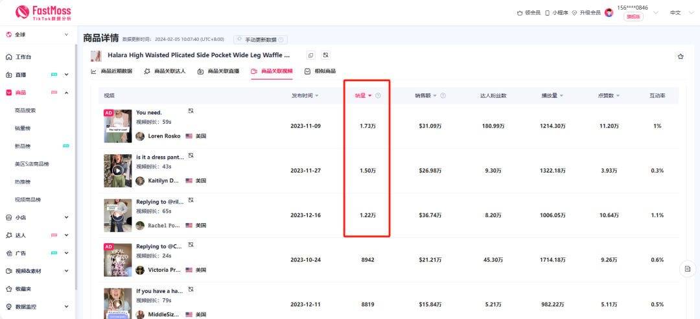Click the help icon next to 销量
Viewport: 700px width, 319px height.
pos(378,96)
